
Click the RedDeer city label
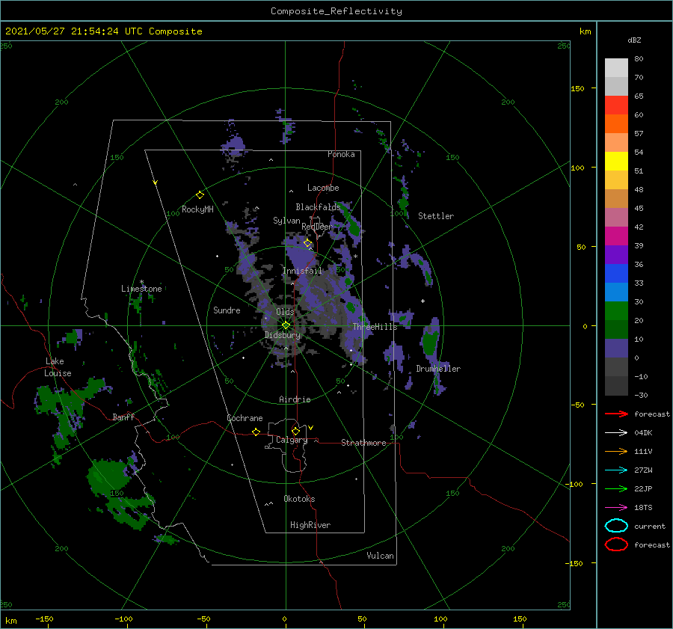click(317, 227)
